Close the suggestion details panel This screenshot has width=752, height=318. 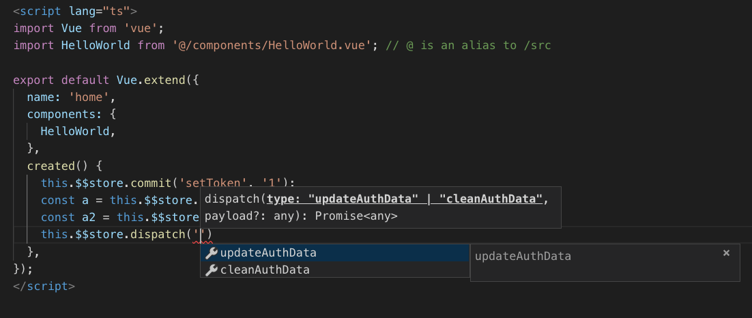pyautogui.click(x=726, y=253)
